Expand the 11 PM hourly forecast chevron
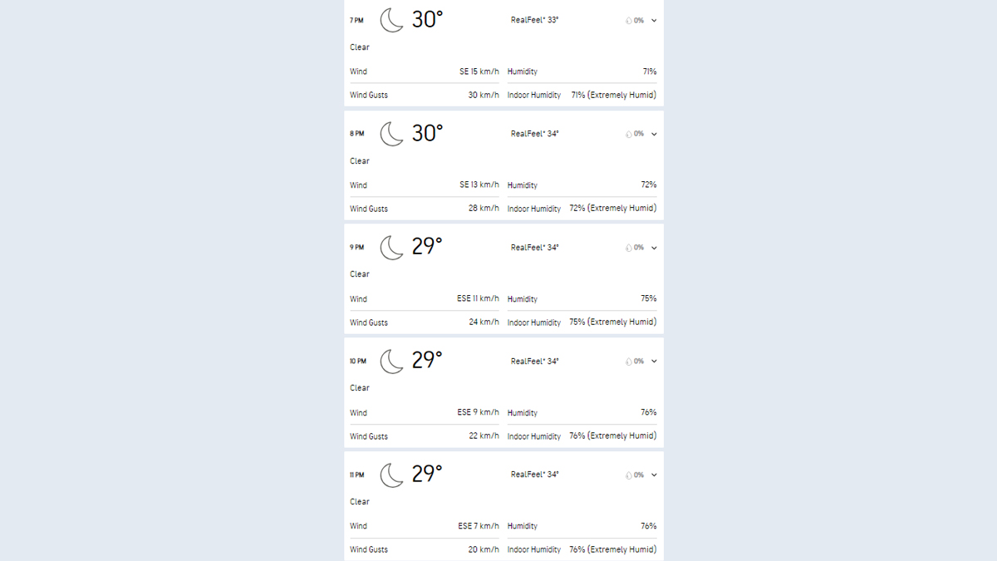Screen dimensions: 997x561 pyautogui.click(x=654, y=475)
